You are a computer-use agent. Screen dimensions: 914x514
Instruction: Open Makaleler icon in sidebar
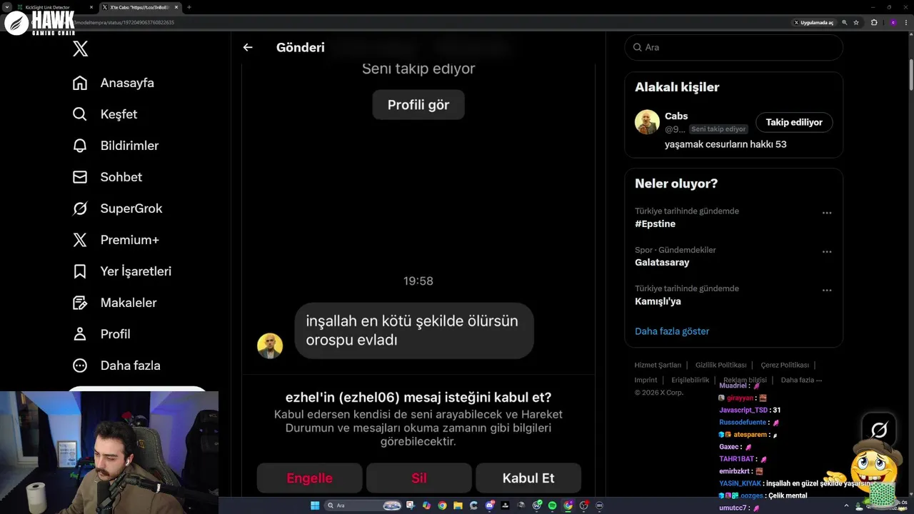click(80, 303)
